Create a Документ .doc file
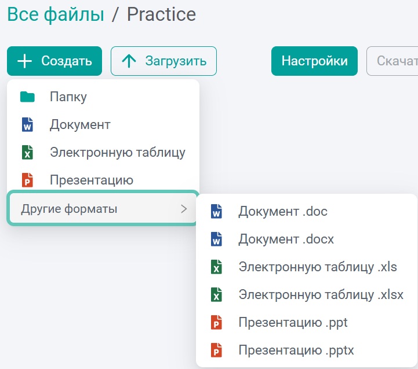The width and height of the screenshot is (418, 369). (x=307, y=212)
